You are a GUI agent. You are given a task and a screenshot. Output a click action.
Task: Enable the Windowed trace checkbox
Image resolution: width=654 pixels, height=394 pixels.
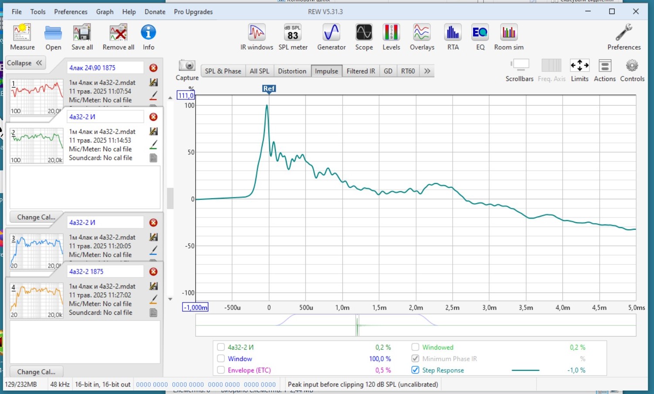[x=415, y=347]
